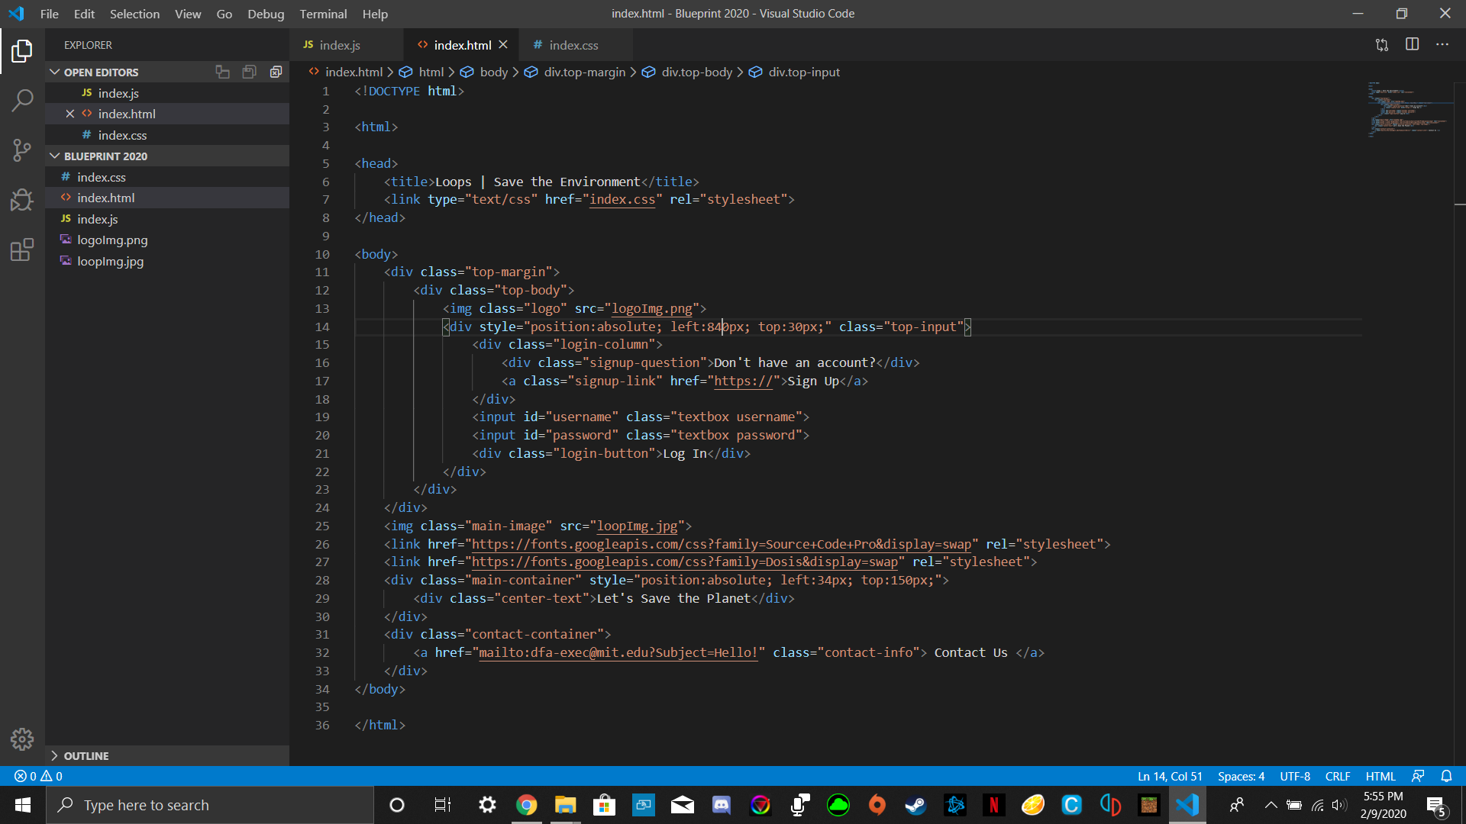1466x824 pixels.
Task: Toggle the Explorer view in the activity bar
Action: coord(22,51)
